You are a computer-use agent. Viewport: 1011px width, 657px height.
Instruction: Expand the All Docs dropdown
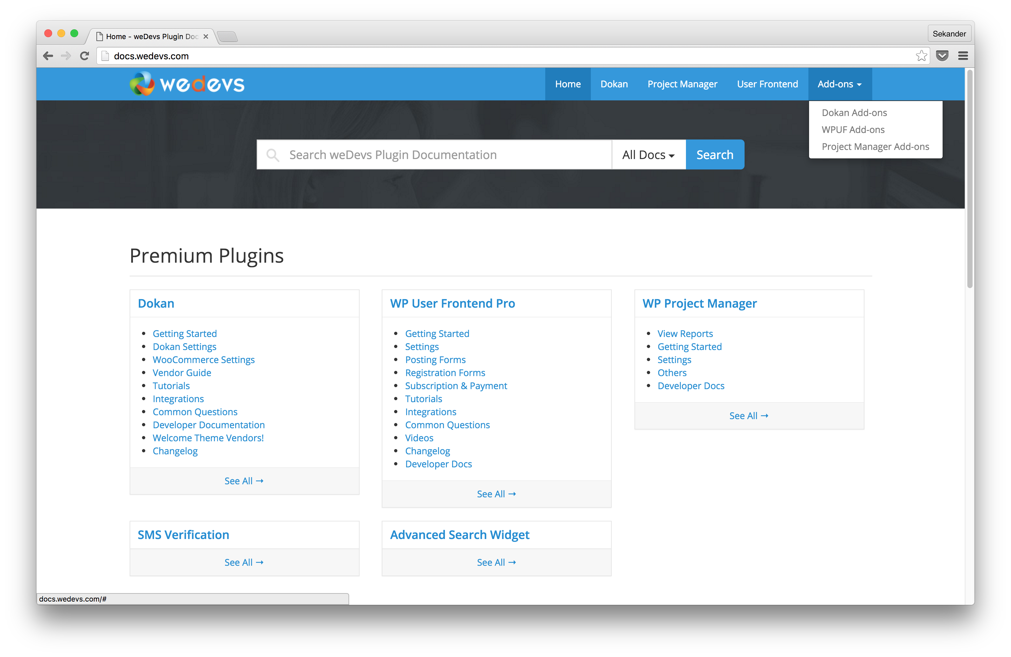coord(648,155)
